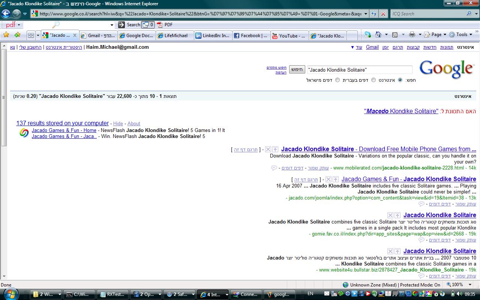Click the חיפוש search button
The width and height of the screenshot is (480, 300).
click(x=297, y=70)
